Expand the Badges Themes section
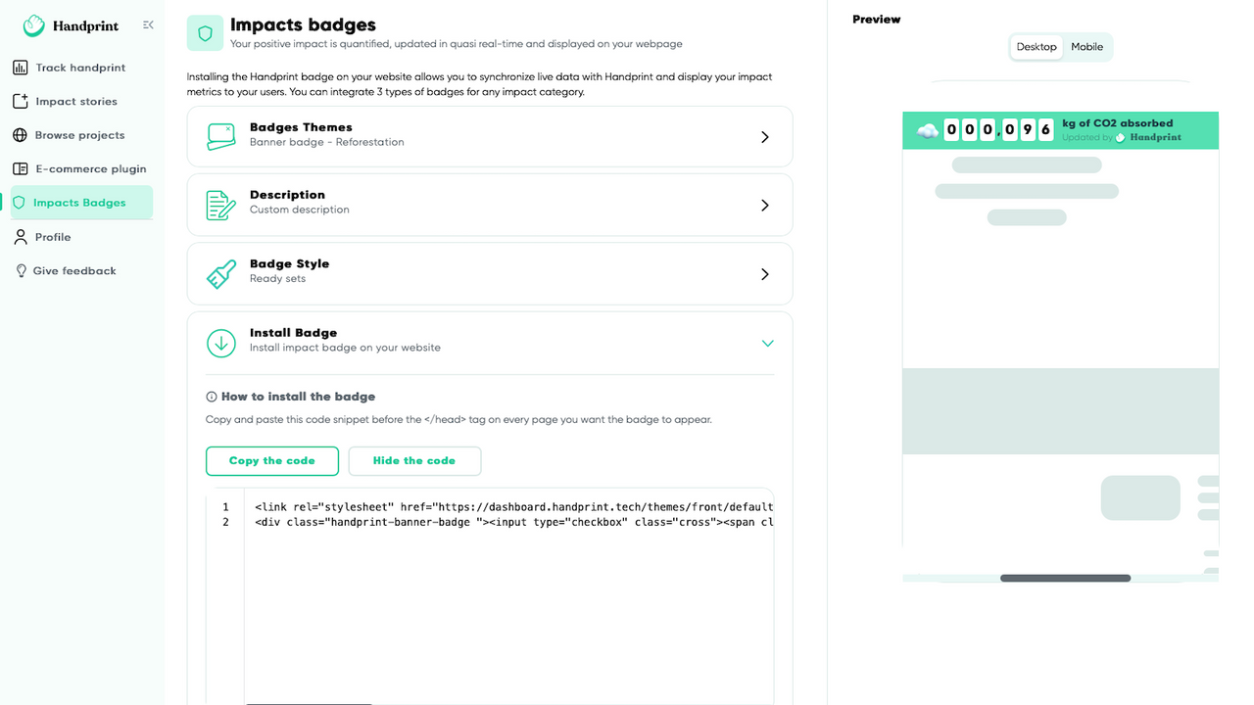The image size is (1254, 705). [765, 137]
